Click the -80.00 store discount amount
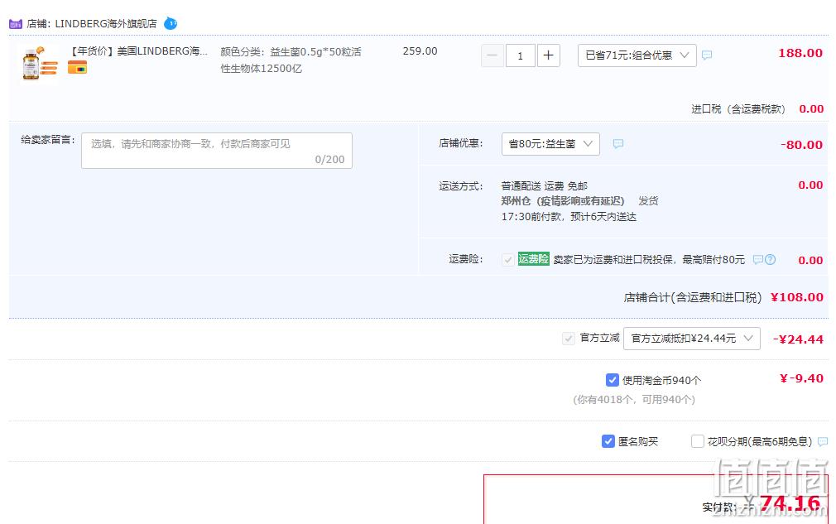This screenshot has height=524, width=836. click(801, 145)
